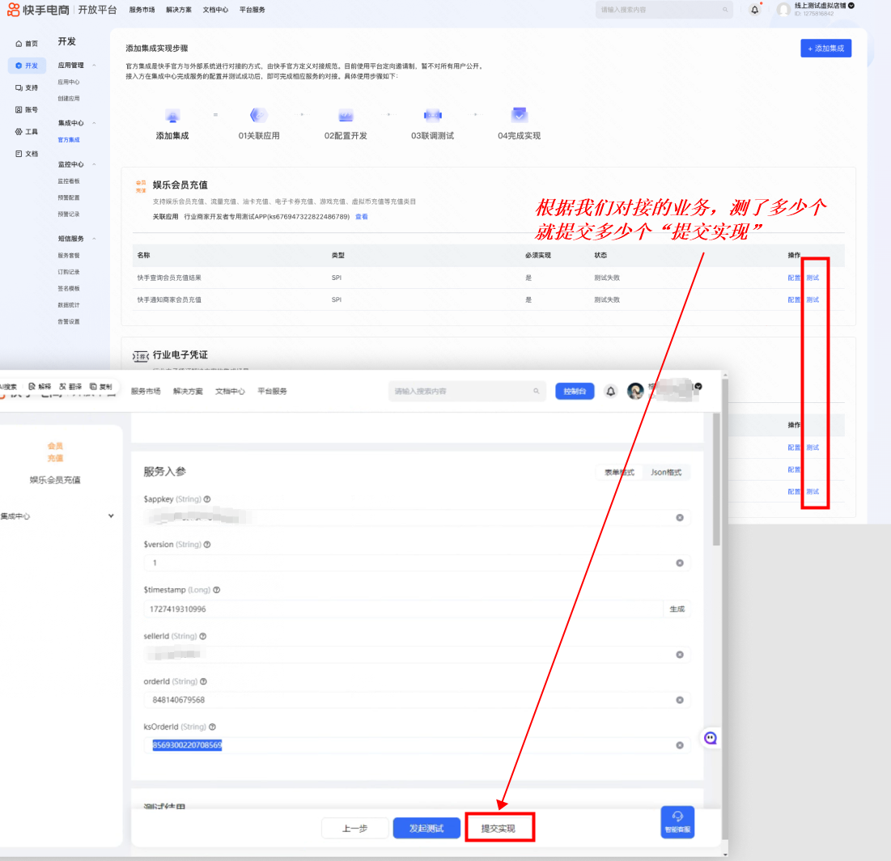Screen dimensions: 891x861
Task: Switch to Json格式 view
Action: point(666,473)
